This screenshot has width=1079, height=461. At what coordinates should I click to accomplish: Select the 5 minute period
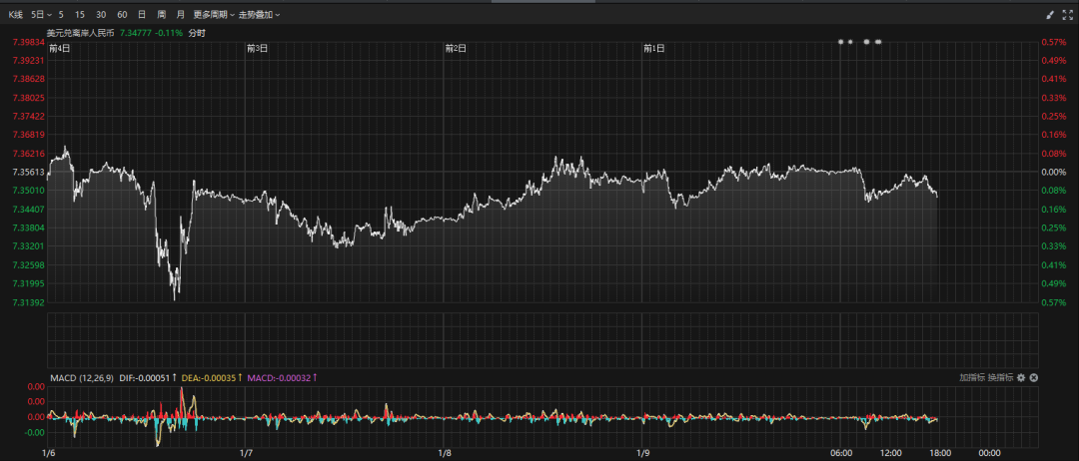(x=61, y=15)
